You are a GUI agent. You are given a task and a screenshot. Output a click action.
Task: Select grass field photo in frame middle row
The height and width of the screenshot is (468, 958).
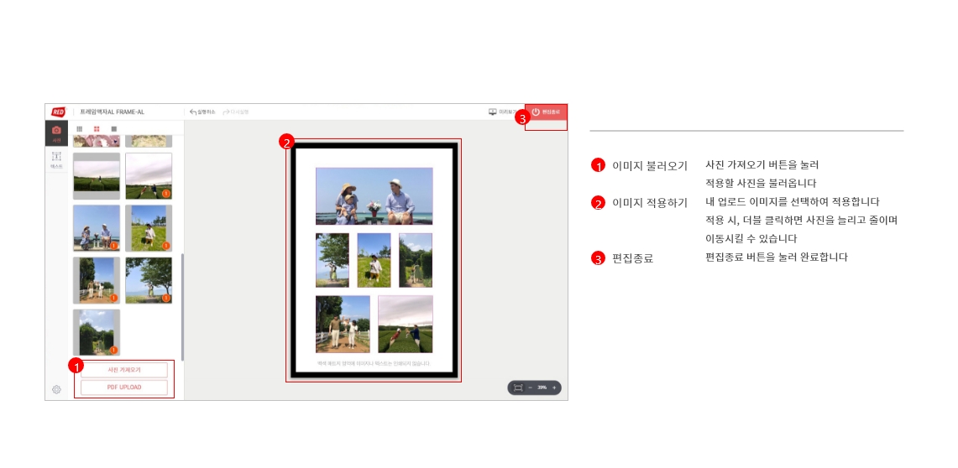[x=374, y=260]
